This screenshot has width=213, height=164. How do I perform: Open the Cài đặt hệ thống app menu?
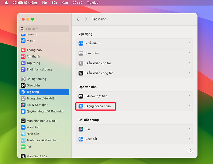(25, 3)
